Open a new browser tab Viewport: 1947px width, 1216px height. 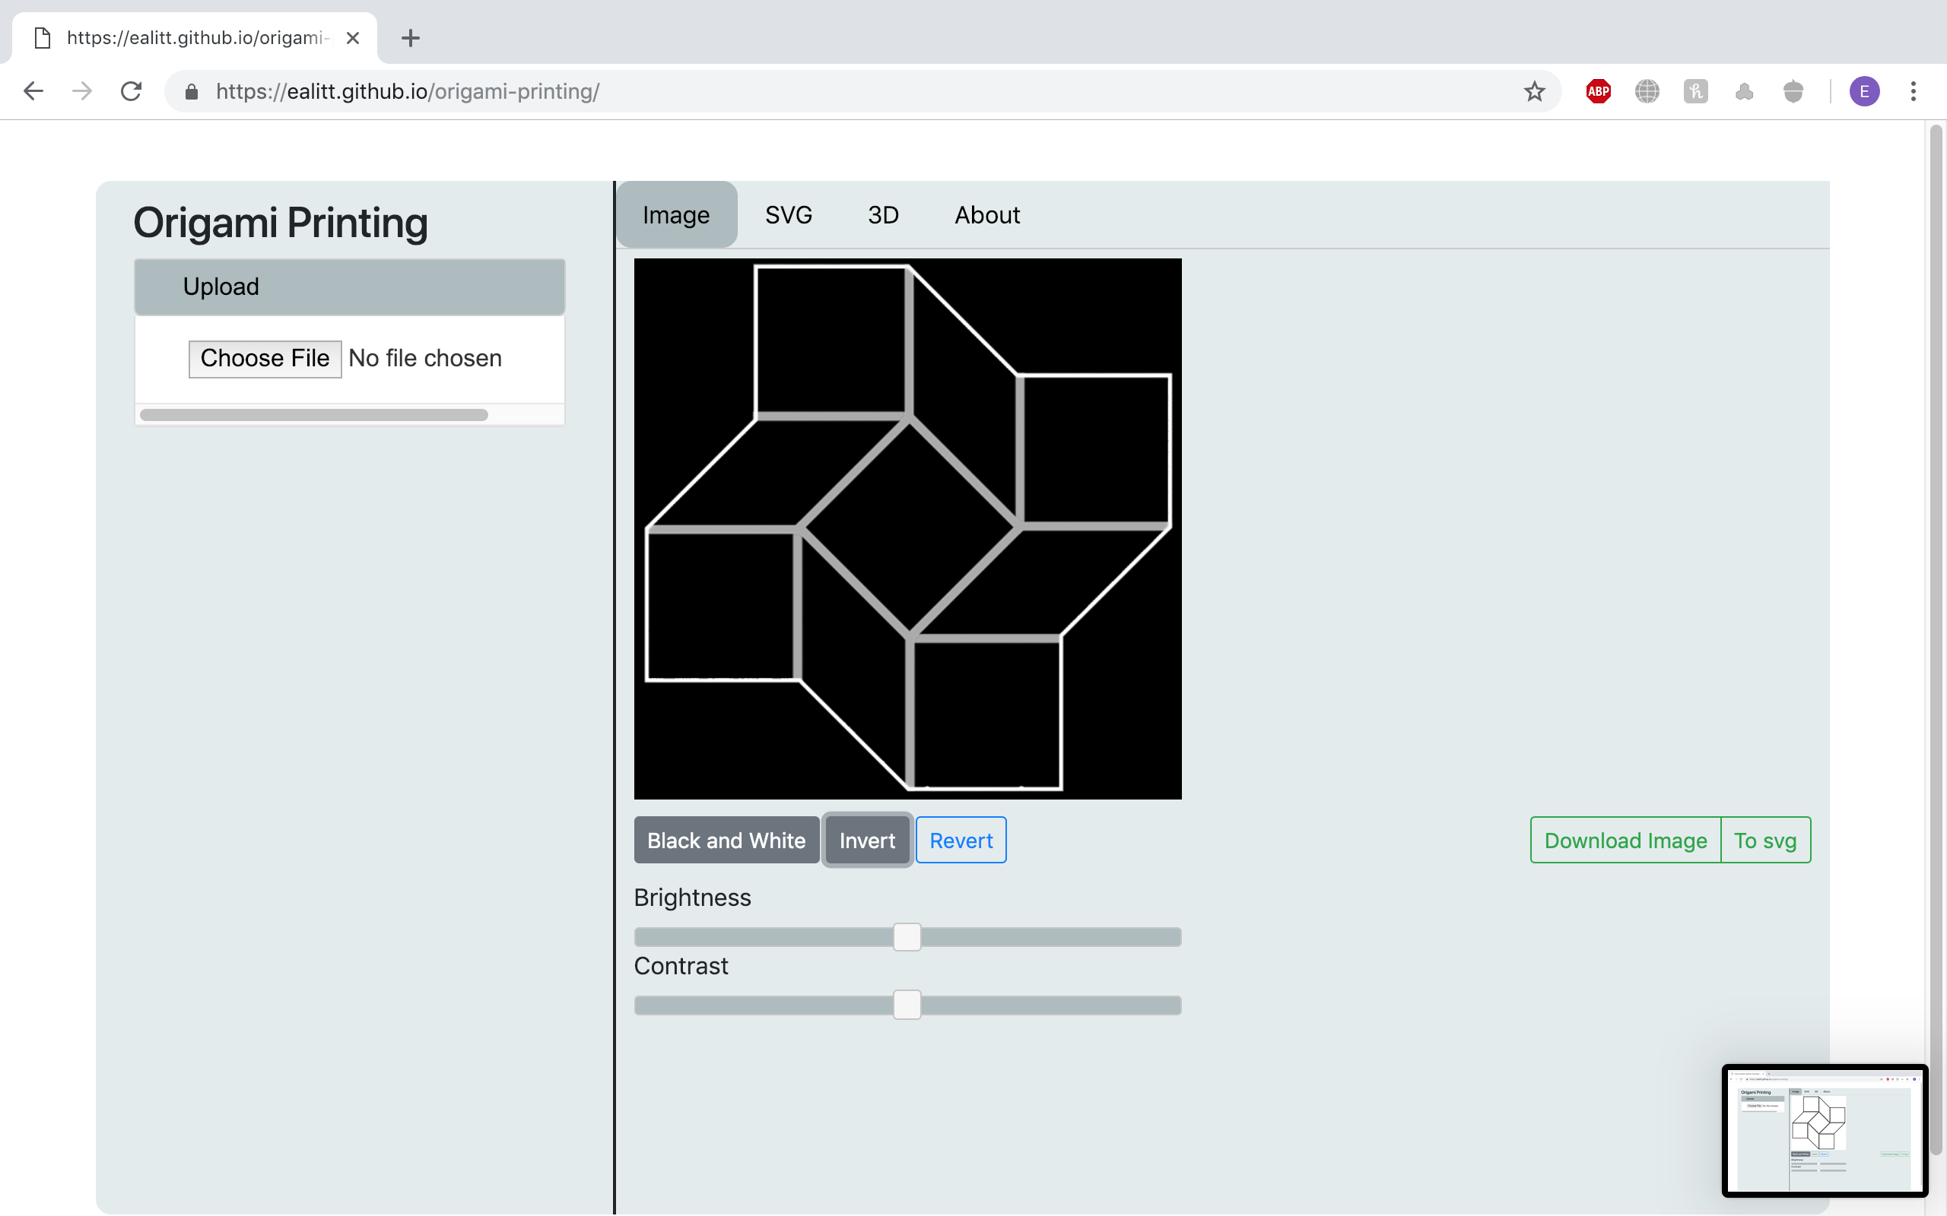(x=411, y=38)
